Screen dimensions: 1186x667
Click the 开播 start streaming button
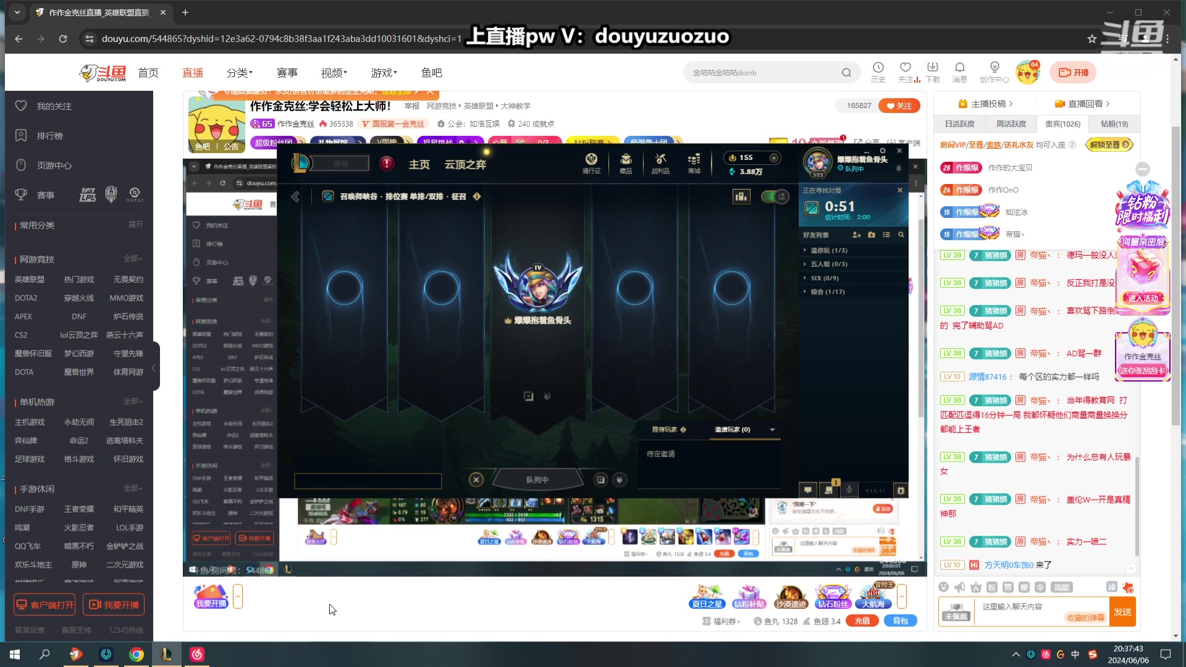click(1073, 72)
